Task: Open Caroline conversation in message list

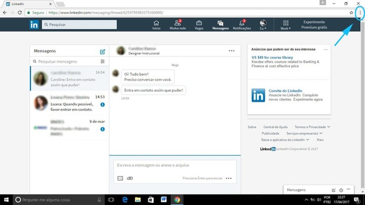Action: (x=70, y=78)
